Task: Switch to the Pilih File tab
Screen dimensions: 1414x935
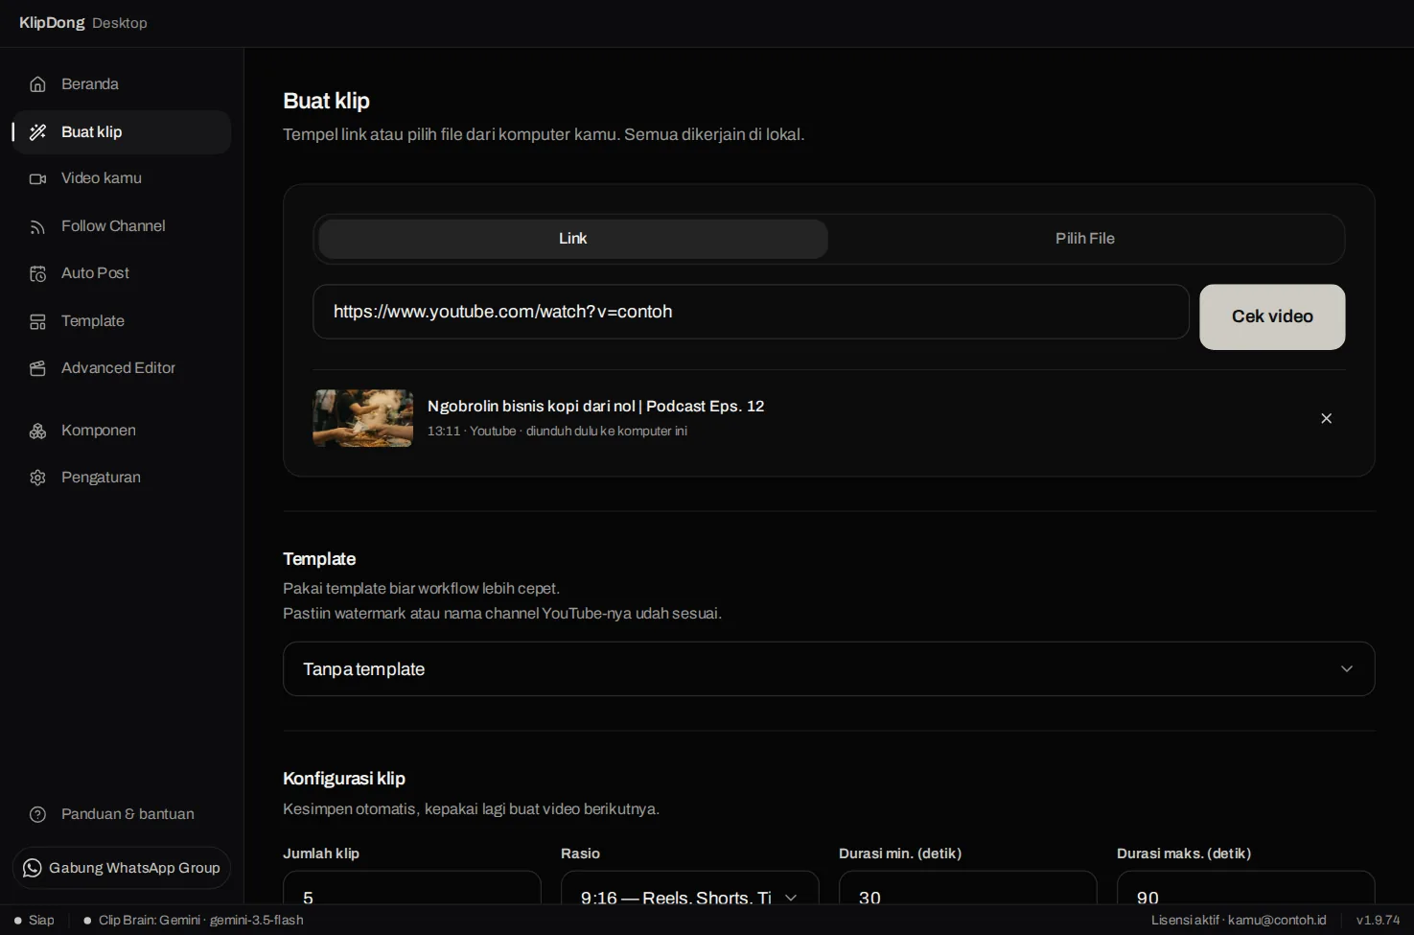Action: coord(1085,239)
